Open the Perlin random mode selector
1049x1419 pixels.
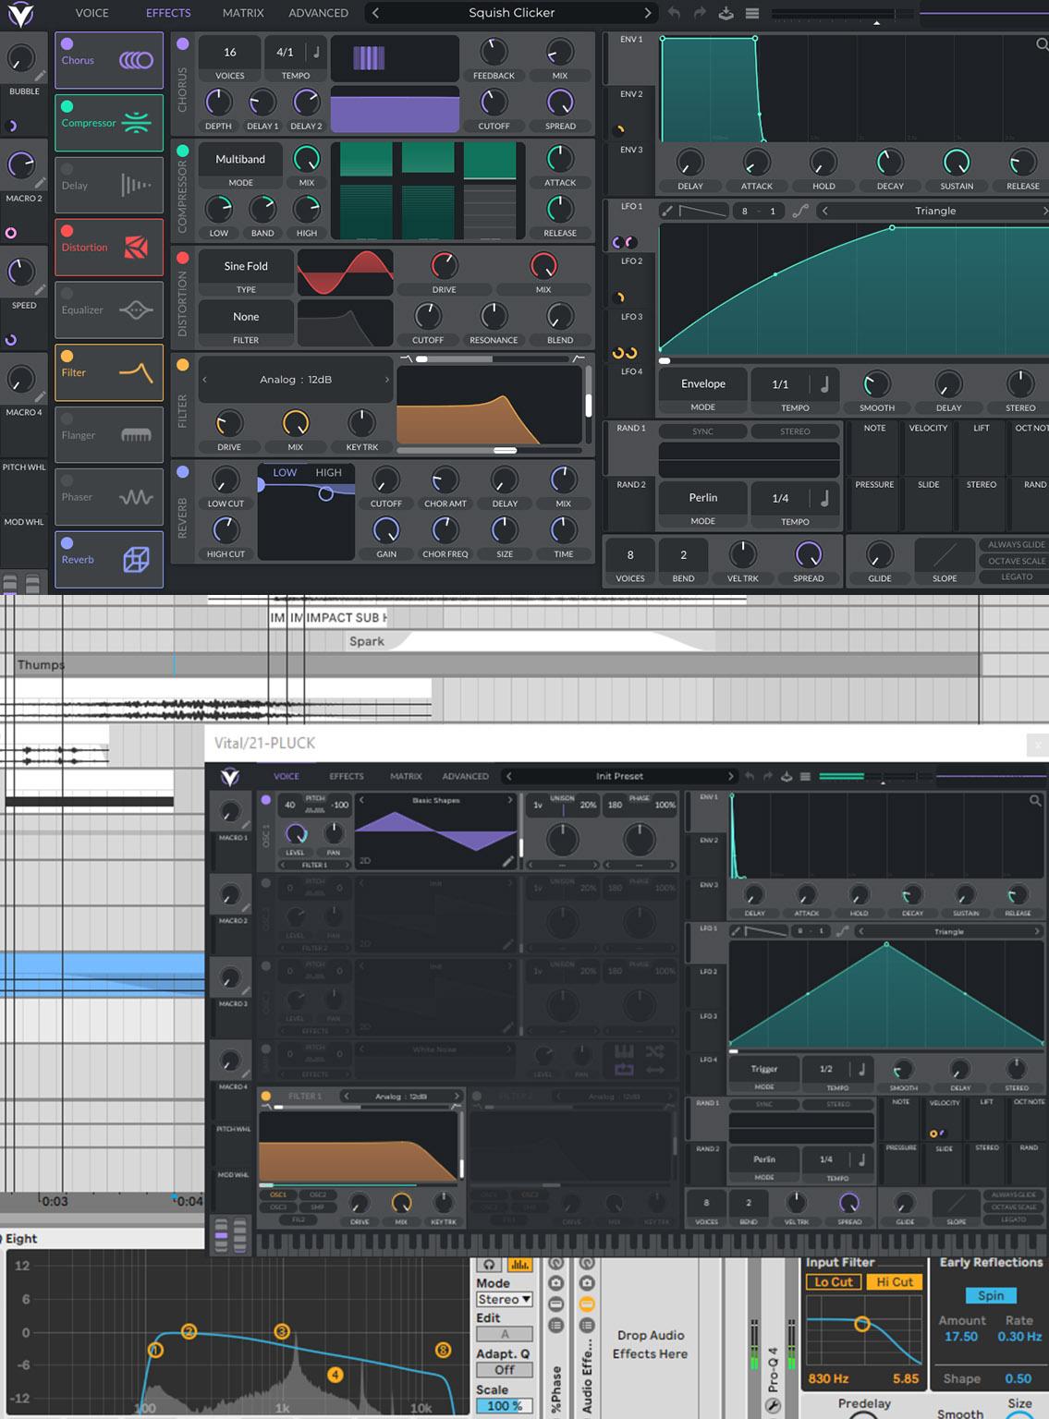pyautogui.click(x=703, y=497)
